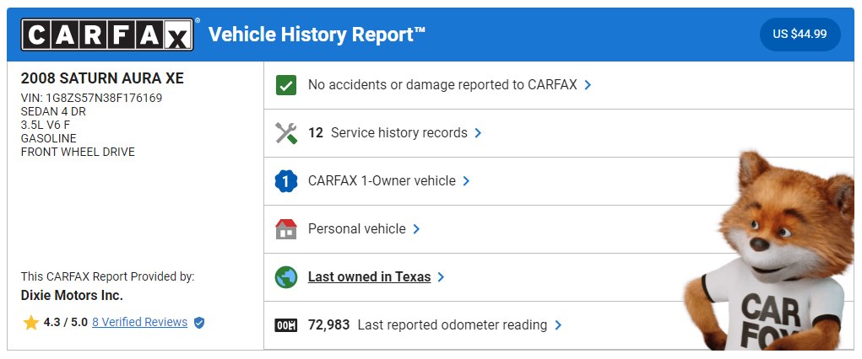Open Last owned in Texas link
The image size is (862, 359).
[369, 276]
